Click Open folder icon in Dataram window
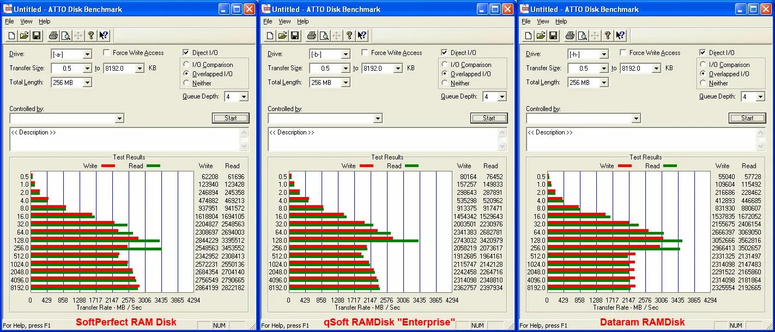The width and height of the screenshot is (775, 332). pos(541,35)
